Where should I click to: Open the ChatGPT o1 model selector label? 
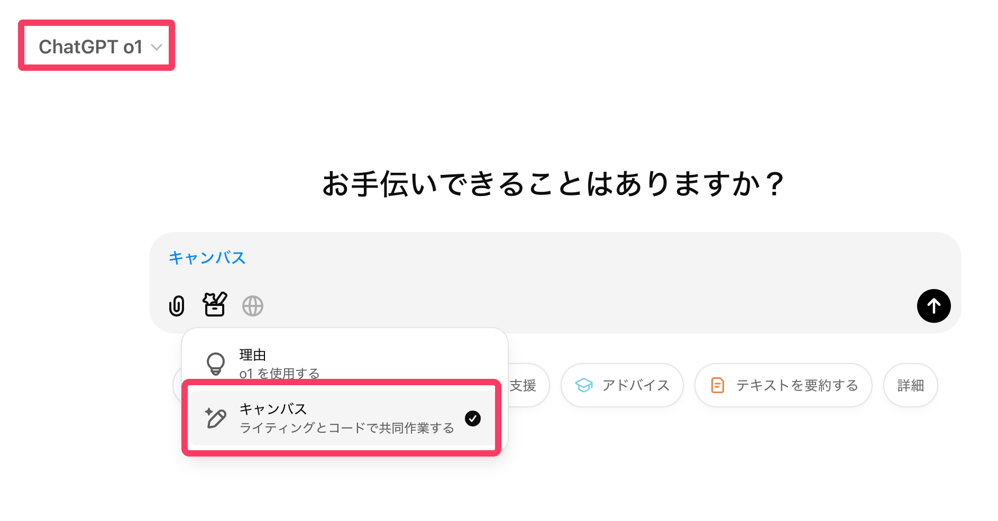point(90,47)
